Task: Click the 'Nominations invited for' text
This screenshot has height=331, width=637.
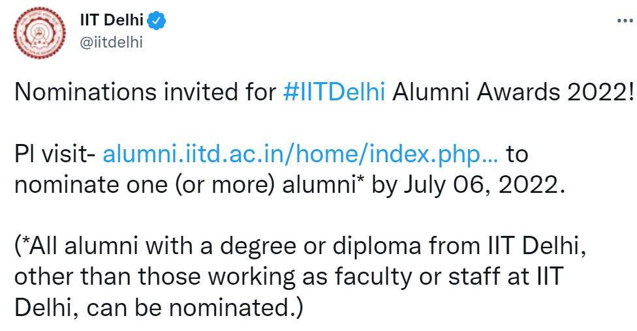Action: coord(146,92)
